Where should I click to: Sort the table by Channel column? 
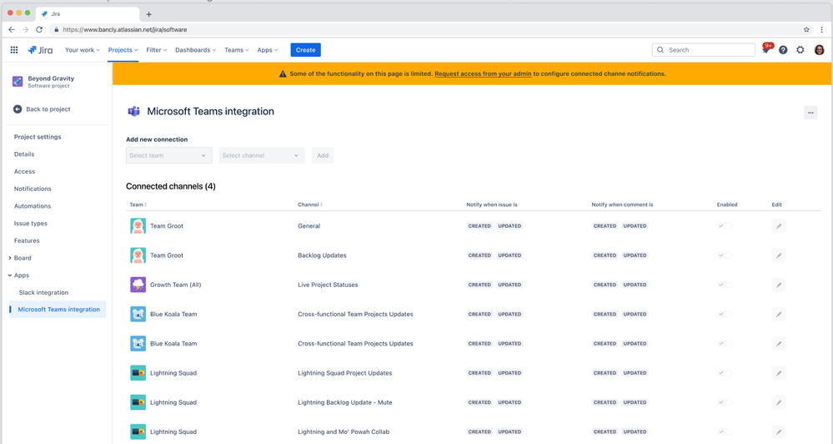309,204
